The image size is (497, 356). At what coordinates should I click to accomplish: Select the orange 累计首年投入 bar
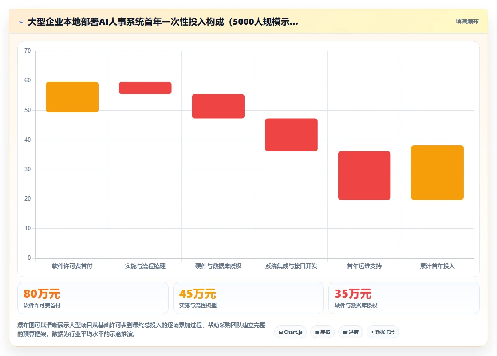tap(438, 172)
